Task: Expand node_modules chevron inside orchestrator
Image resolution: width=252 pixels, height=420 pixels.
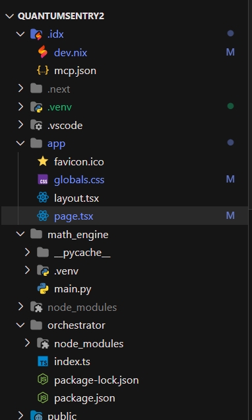Action: click(x=27, y=343)
